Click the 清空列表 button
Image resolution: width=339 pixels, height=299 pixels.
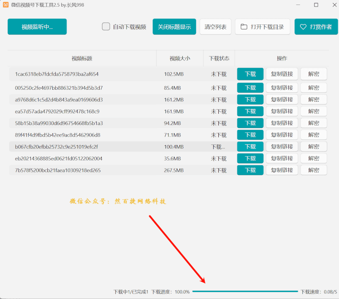coord(215,27)
